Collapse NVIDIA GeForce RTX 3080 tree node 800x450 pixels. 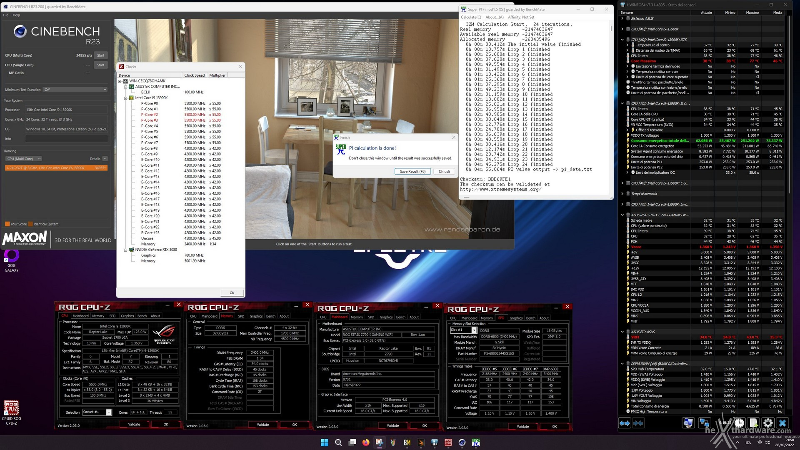click(125, 250)
